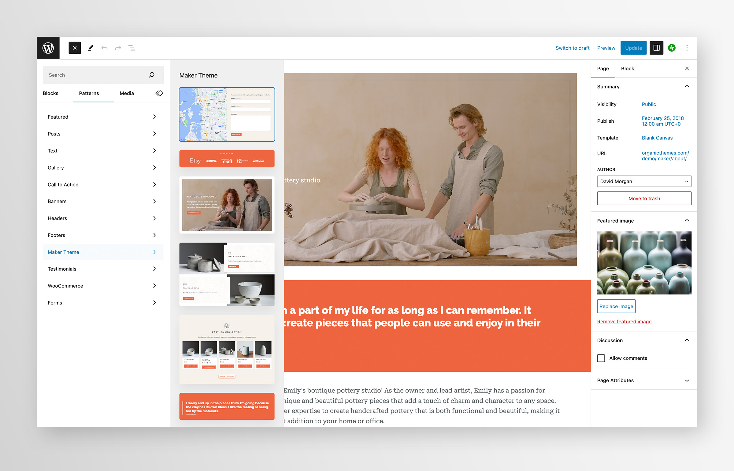Image resolution: width=734 pixels, height=471 pixels.
Task: Open pattern explorer diamond icon
Action: pyautogui.click(x=159, y=93)
